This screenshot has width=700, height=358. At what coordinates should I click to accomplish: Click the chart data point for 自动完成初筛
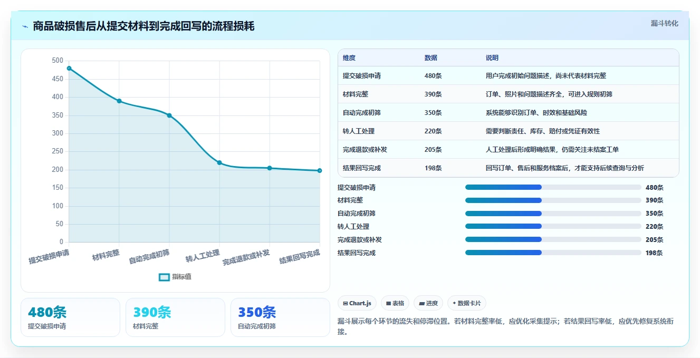(169, 115)
